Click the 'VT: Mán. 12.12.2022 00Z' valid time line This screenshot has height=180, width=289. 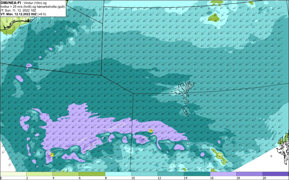tap(23, 14)
